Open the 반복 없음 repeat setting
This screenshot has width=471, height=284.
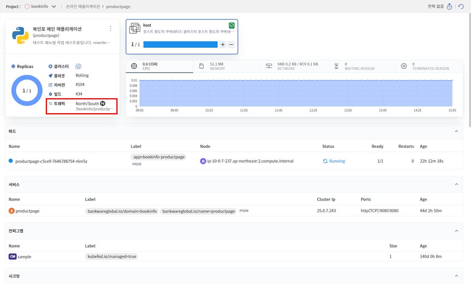[x=435, y=6]
